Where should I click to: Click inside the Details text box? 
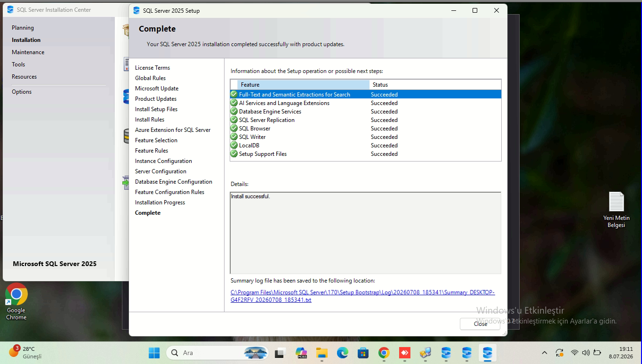[366, 233]
